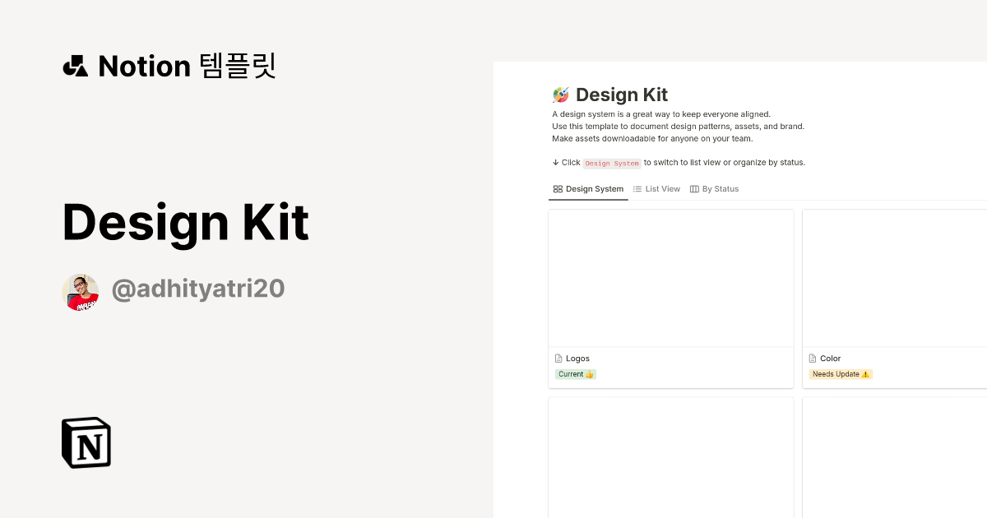The width and height of the screenshot is (987, 518).
Task: Click the list icon next to List View
Action: pyautogui.click(x=637, y=188)
